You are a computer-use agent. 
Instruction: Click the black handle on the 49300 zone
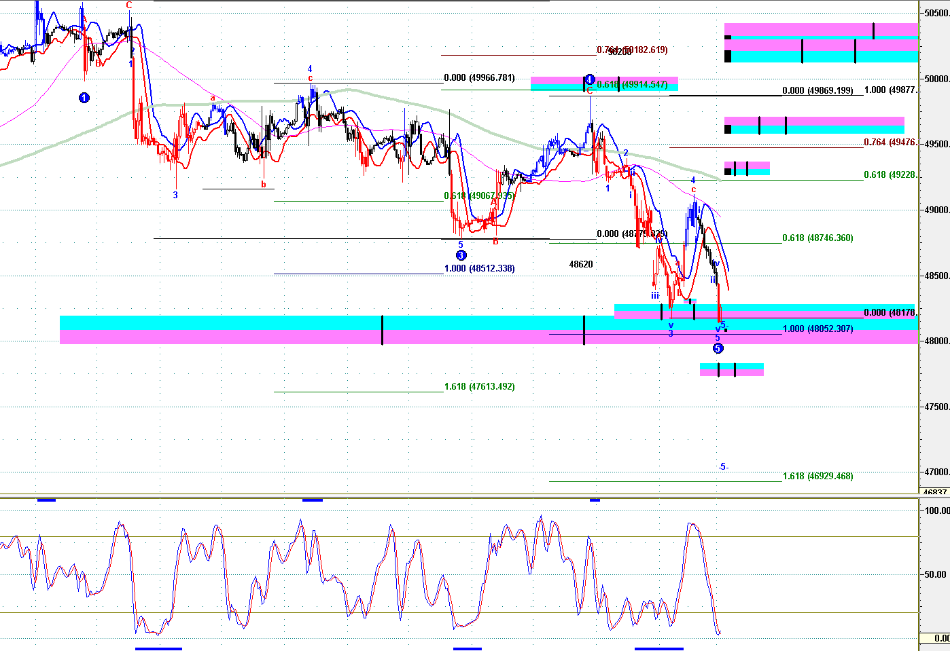tap(728, 171)
